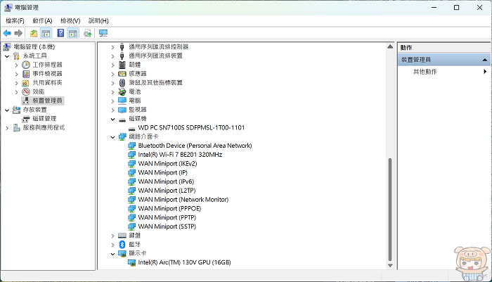Expand the 事件檢視器 node
Viewport: 492px width, 282px height.
click(17, 74)
